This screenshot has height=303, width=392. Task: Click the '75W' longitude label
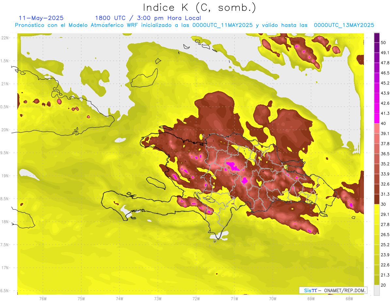(81, 299)
